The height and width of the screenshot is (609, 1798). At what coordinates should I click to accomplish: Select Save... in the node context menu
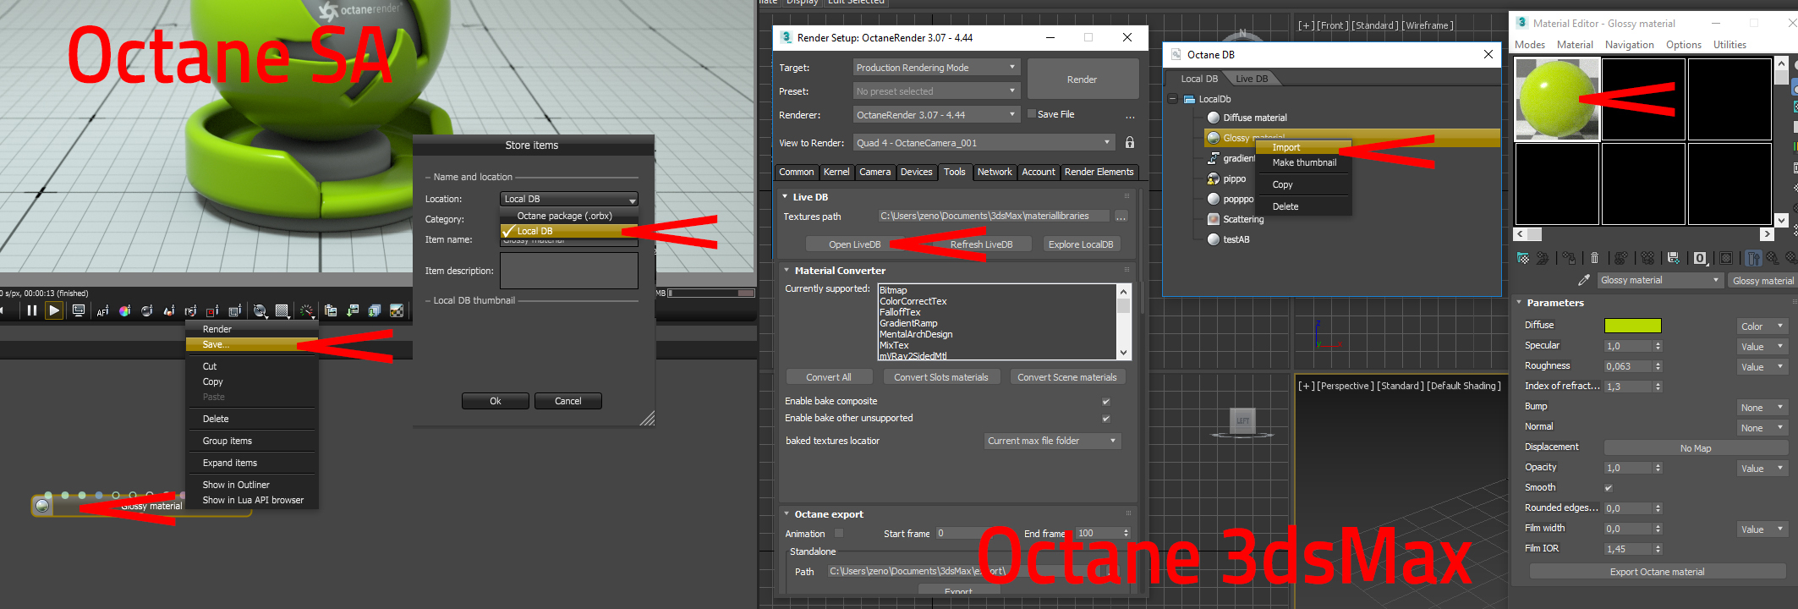[252, 345]
